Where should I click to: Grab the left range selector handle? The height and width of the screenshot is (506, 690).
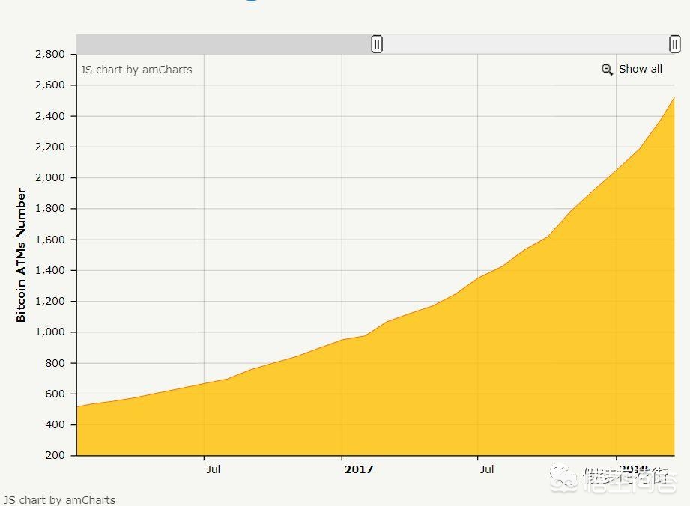pyautogui.click(x=377, y=44)
